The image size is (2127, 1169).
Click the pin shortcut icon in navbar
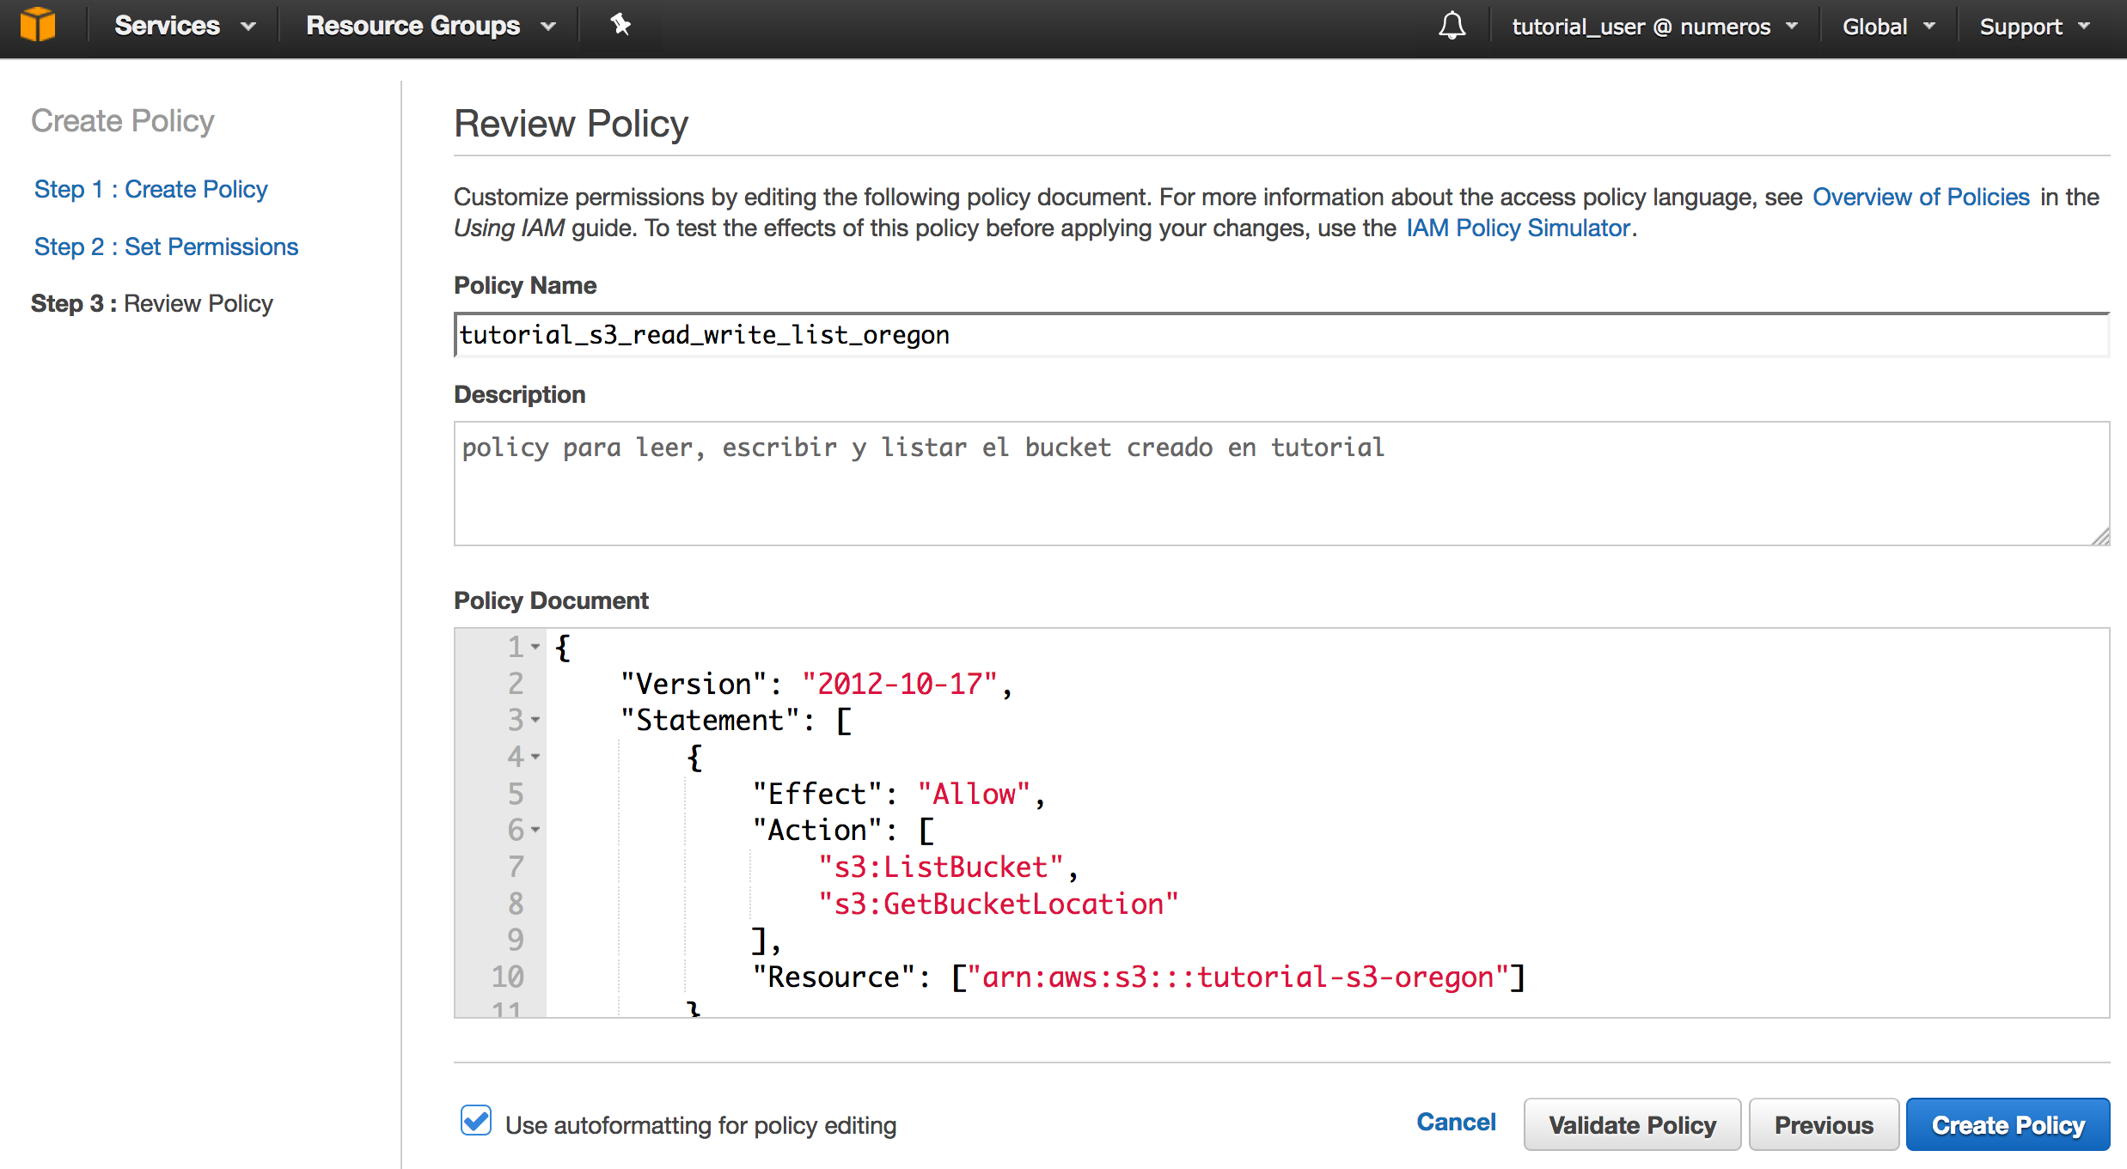(620, 25)
